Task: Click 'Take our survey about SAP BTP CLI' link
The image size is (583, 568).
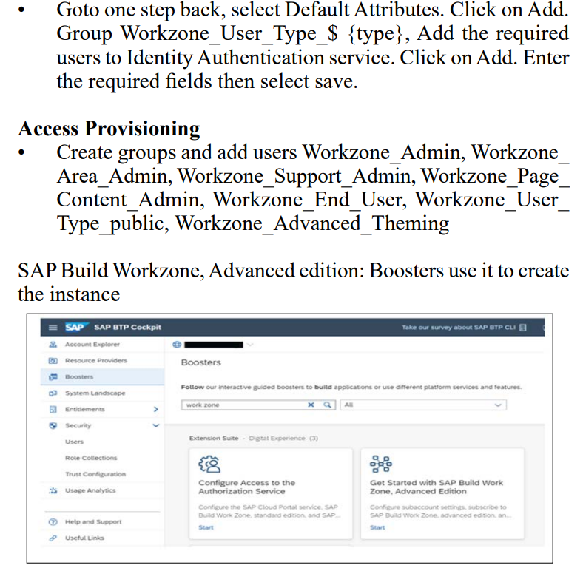Action: click(x=459, y=328)
